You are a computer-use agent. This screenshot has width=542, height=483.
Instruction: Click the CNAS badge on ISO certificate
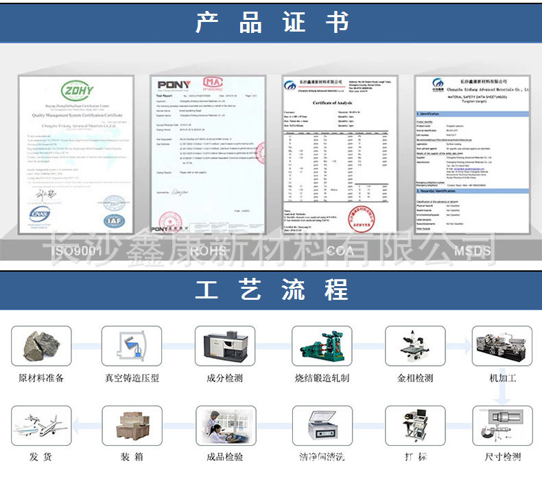point(39,213)
